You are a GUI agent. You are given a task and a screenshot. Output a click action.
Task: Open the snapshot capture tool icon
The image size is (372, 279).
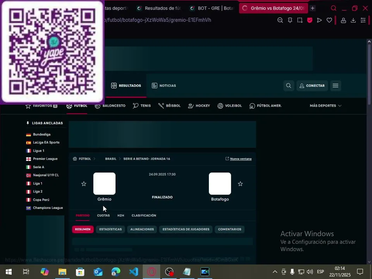coord(300,20)
